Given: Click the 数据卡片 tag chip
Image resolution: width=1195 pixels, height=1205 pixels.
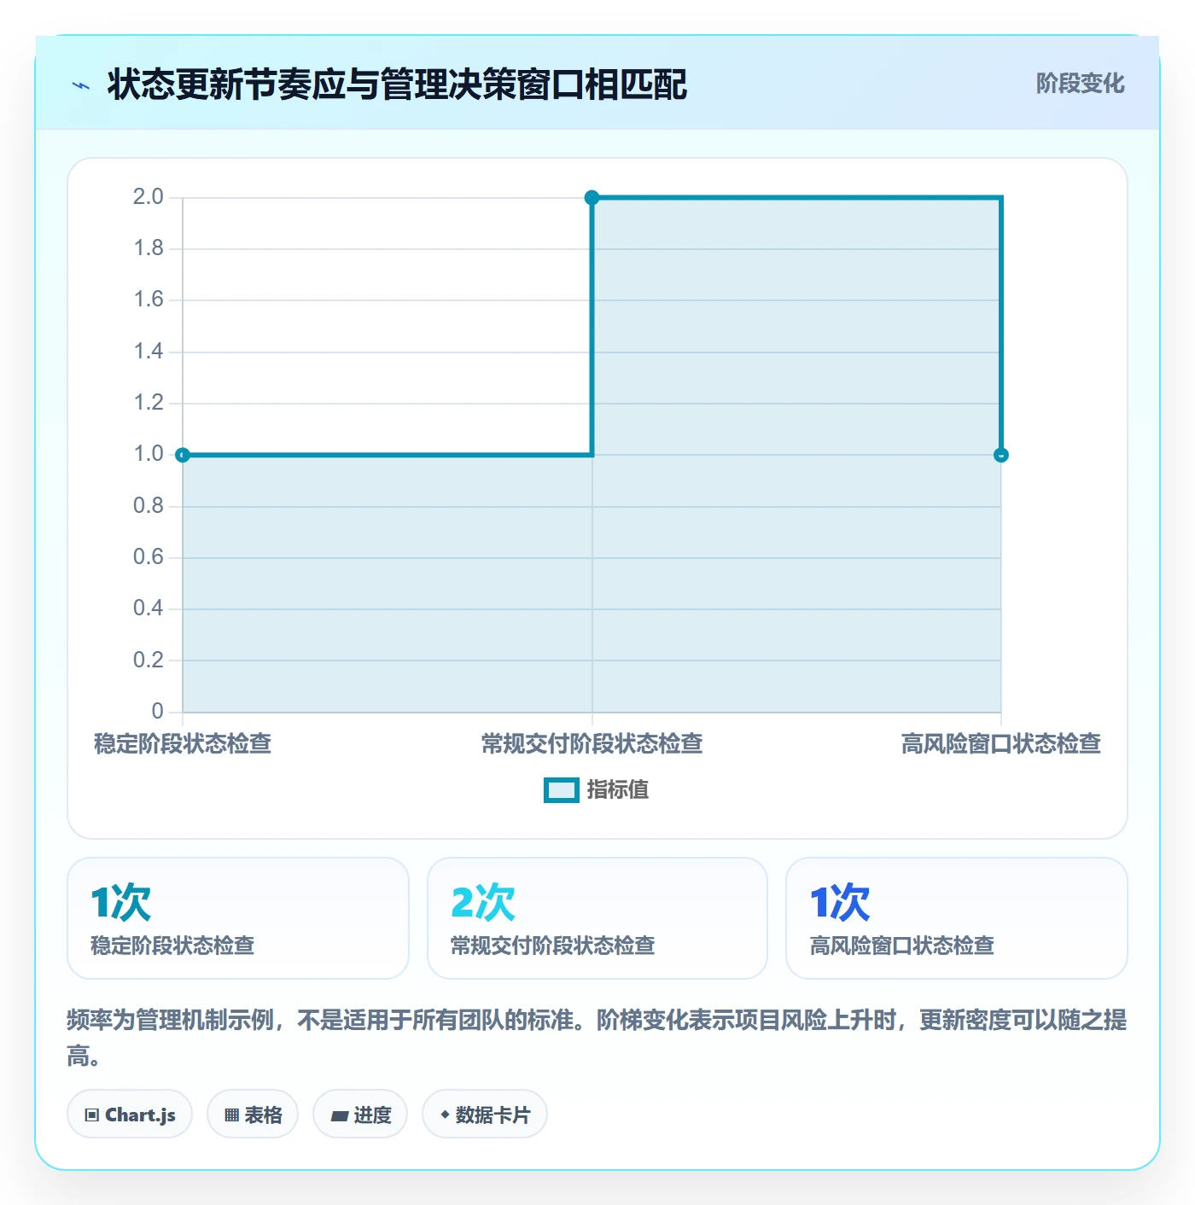Looking at the screenshot, I should pos(485,1115).
